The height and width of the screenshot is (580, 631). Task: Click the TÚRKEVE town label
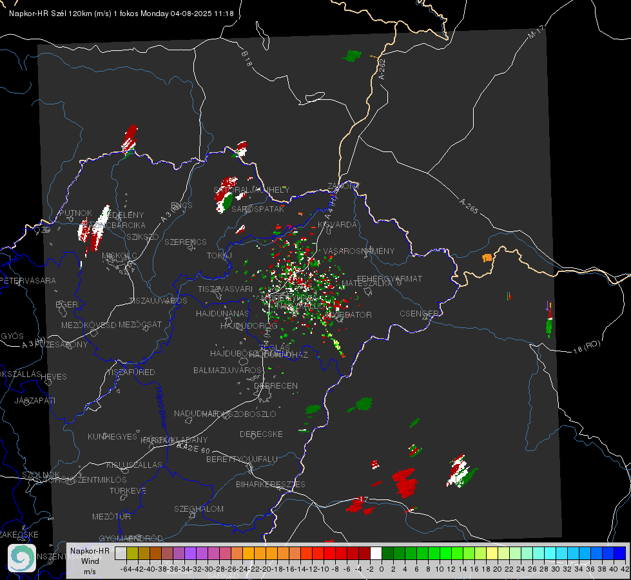pyautogui.click(x=128, y=490)
